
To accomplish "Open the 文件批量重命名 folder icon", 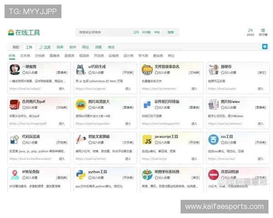I will tap(147, 69).
